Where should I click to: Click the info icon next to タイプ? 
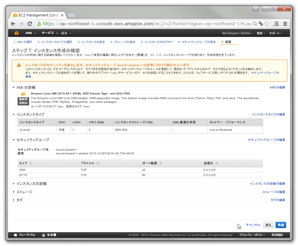tap(31, 163)
